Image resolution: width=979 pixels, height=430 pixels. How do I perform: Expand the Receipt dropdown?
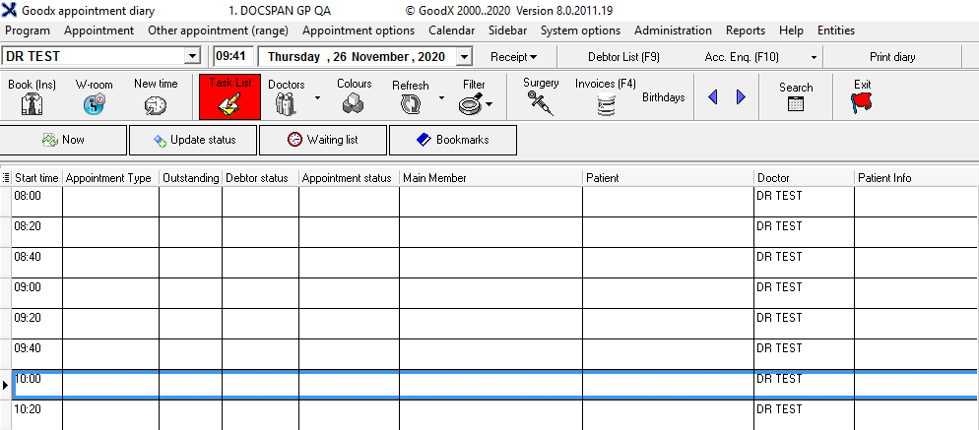513,57
